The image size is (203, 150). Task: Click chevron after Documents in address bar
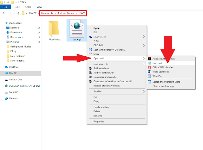click(55, 13)
